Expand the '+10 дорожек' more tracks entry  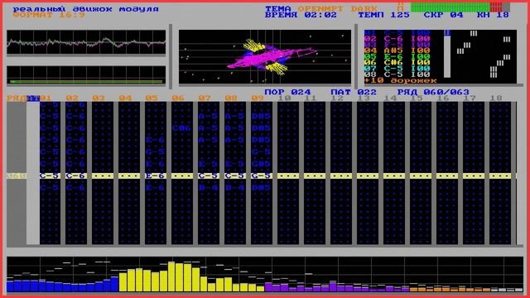400,81
